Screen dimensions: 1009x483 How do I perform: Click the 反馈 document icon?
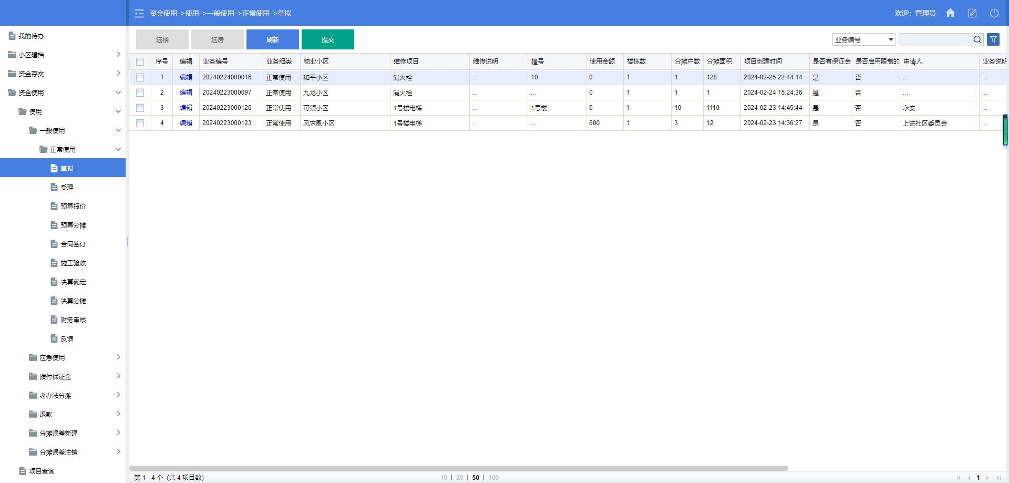[x=54, y=338]
